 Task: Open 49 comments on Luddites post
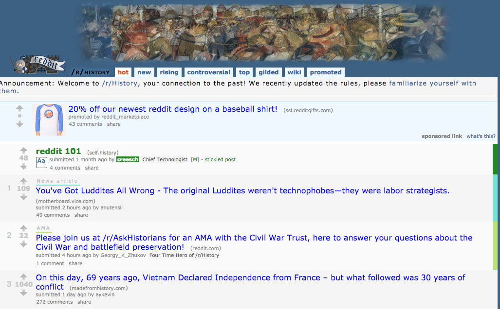pos(53,215)
